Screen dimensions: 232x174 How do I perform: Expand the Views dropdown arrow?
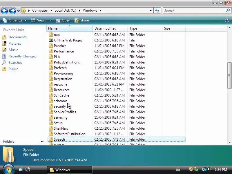(x=51, y=20)
